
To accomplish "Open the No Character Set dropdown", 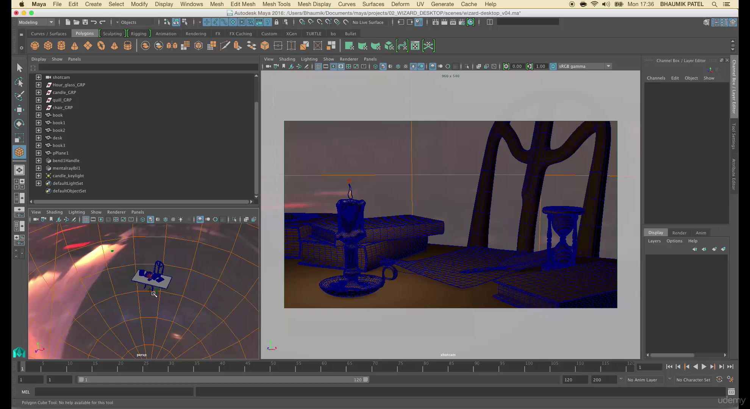I will pyautogui.click(x=693, y=379).
